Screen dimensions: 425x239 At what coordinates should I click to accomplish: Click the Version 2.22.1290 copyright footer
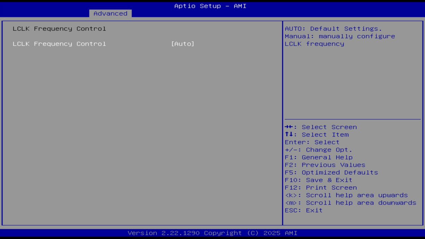point(212,233)
